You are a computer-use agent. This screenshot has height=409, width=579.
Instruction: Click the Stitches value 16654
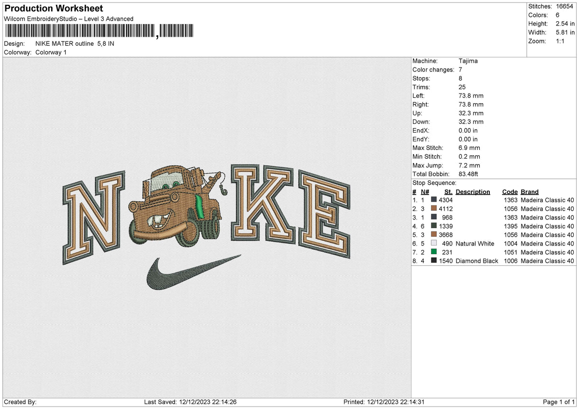[565, 6]
